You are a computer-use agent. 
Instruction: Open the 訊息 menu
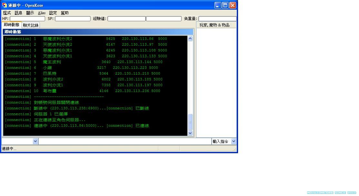tap(18, 13)
